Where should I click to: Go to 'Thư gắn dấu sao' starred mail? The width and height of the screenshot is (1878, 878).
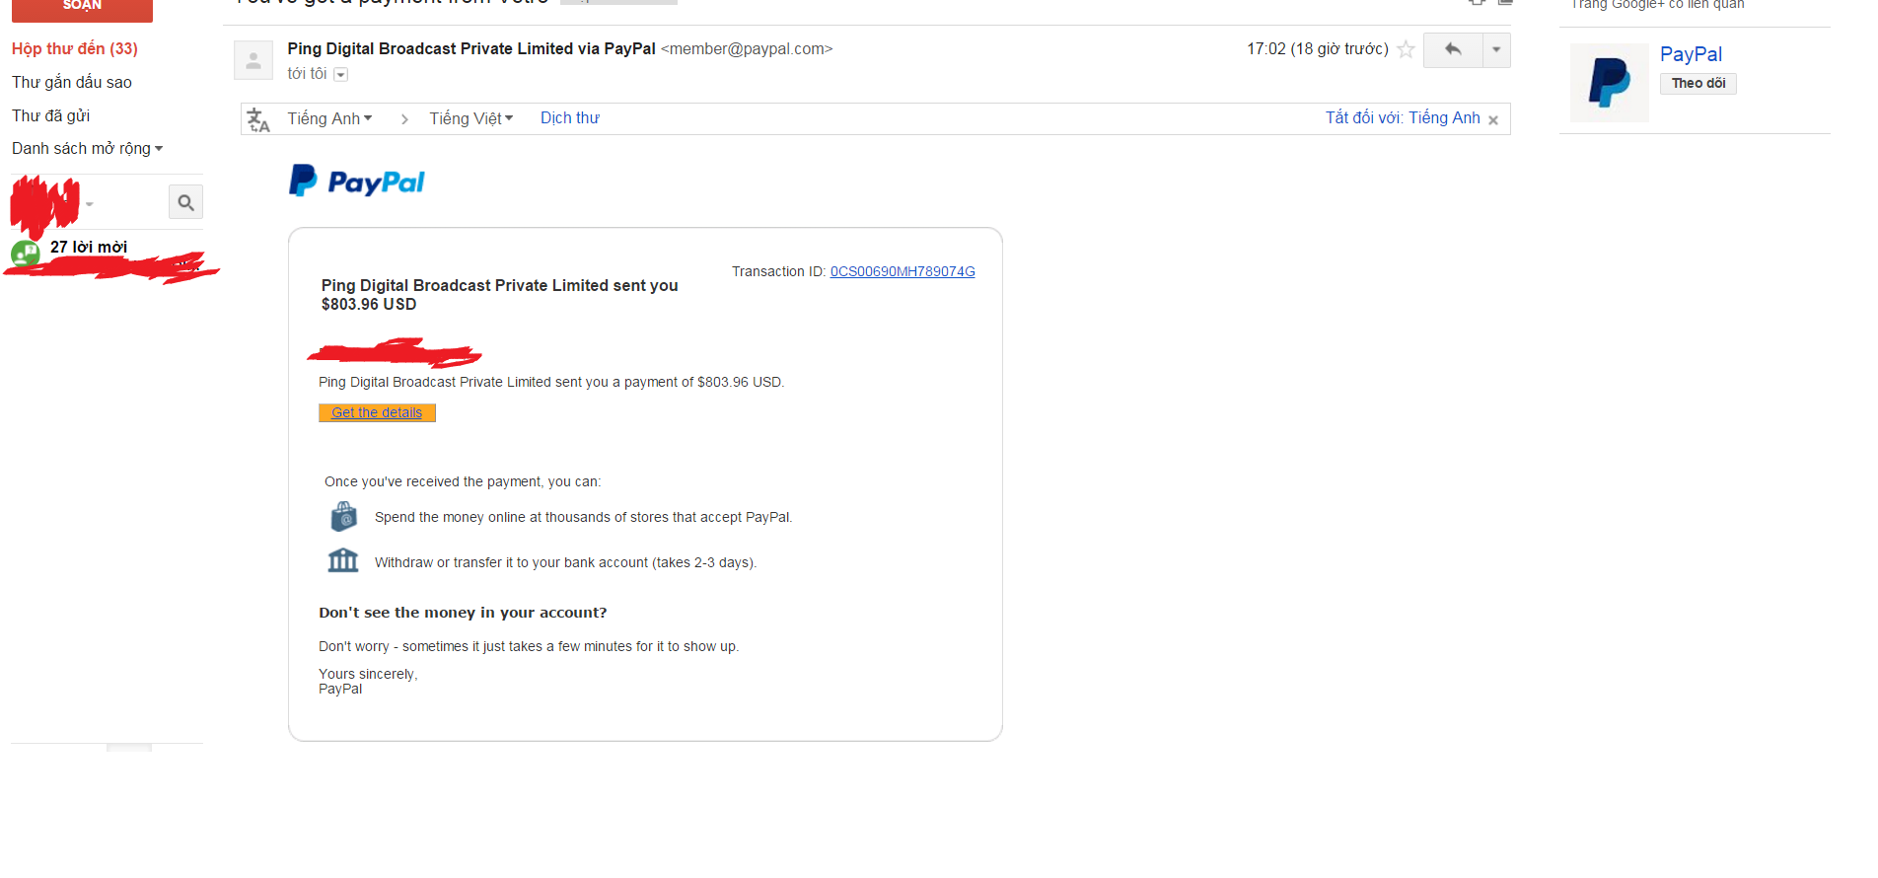pos(72,82)
